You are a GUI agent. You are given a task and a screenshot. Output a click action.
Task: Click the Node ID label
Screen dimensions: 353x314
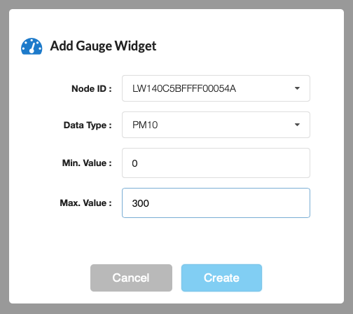[92, 88]
